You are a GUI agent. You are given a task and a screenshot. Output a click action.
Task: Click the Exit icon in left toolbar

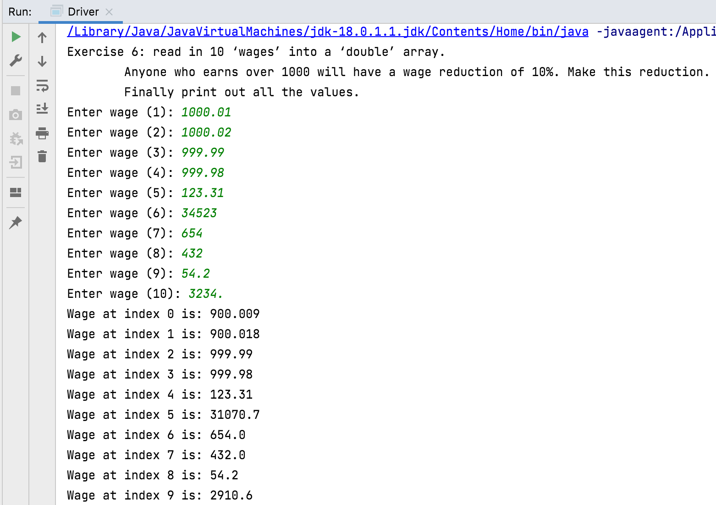point(16,162)
